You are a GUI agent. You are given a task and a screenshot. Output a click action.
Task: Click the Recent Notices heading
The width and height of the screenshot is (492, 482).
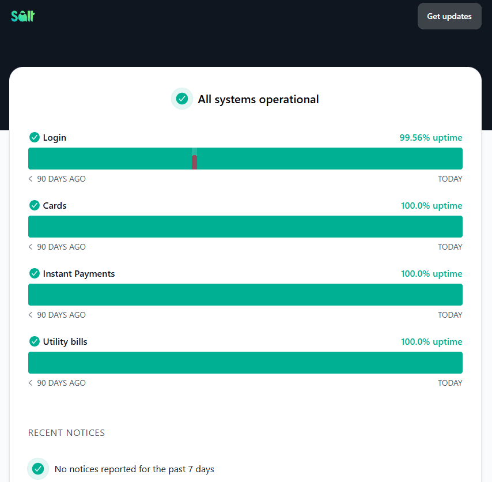pyautogui.click(x=66, y=432)
